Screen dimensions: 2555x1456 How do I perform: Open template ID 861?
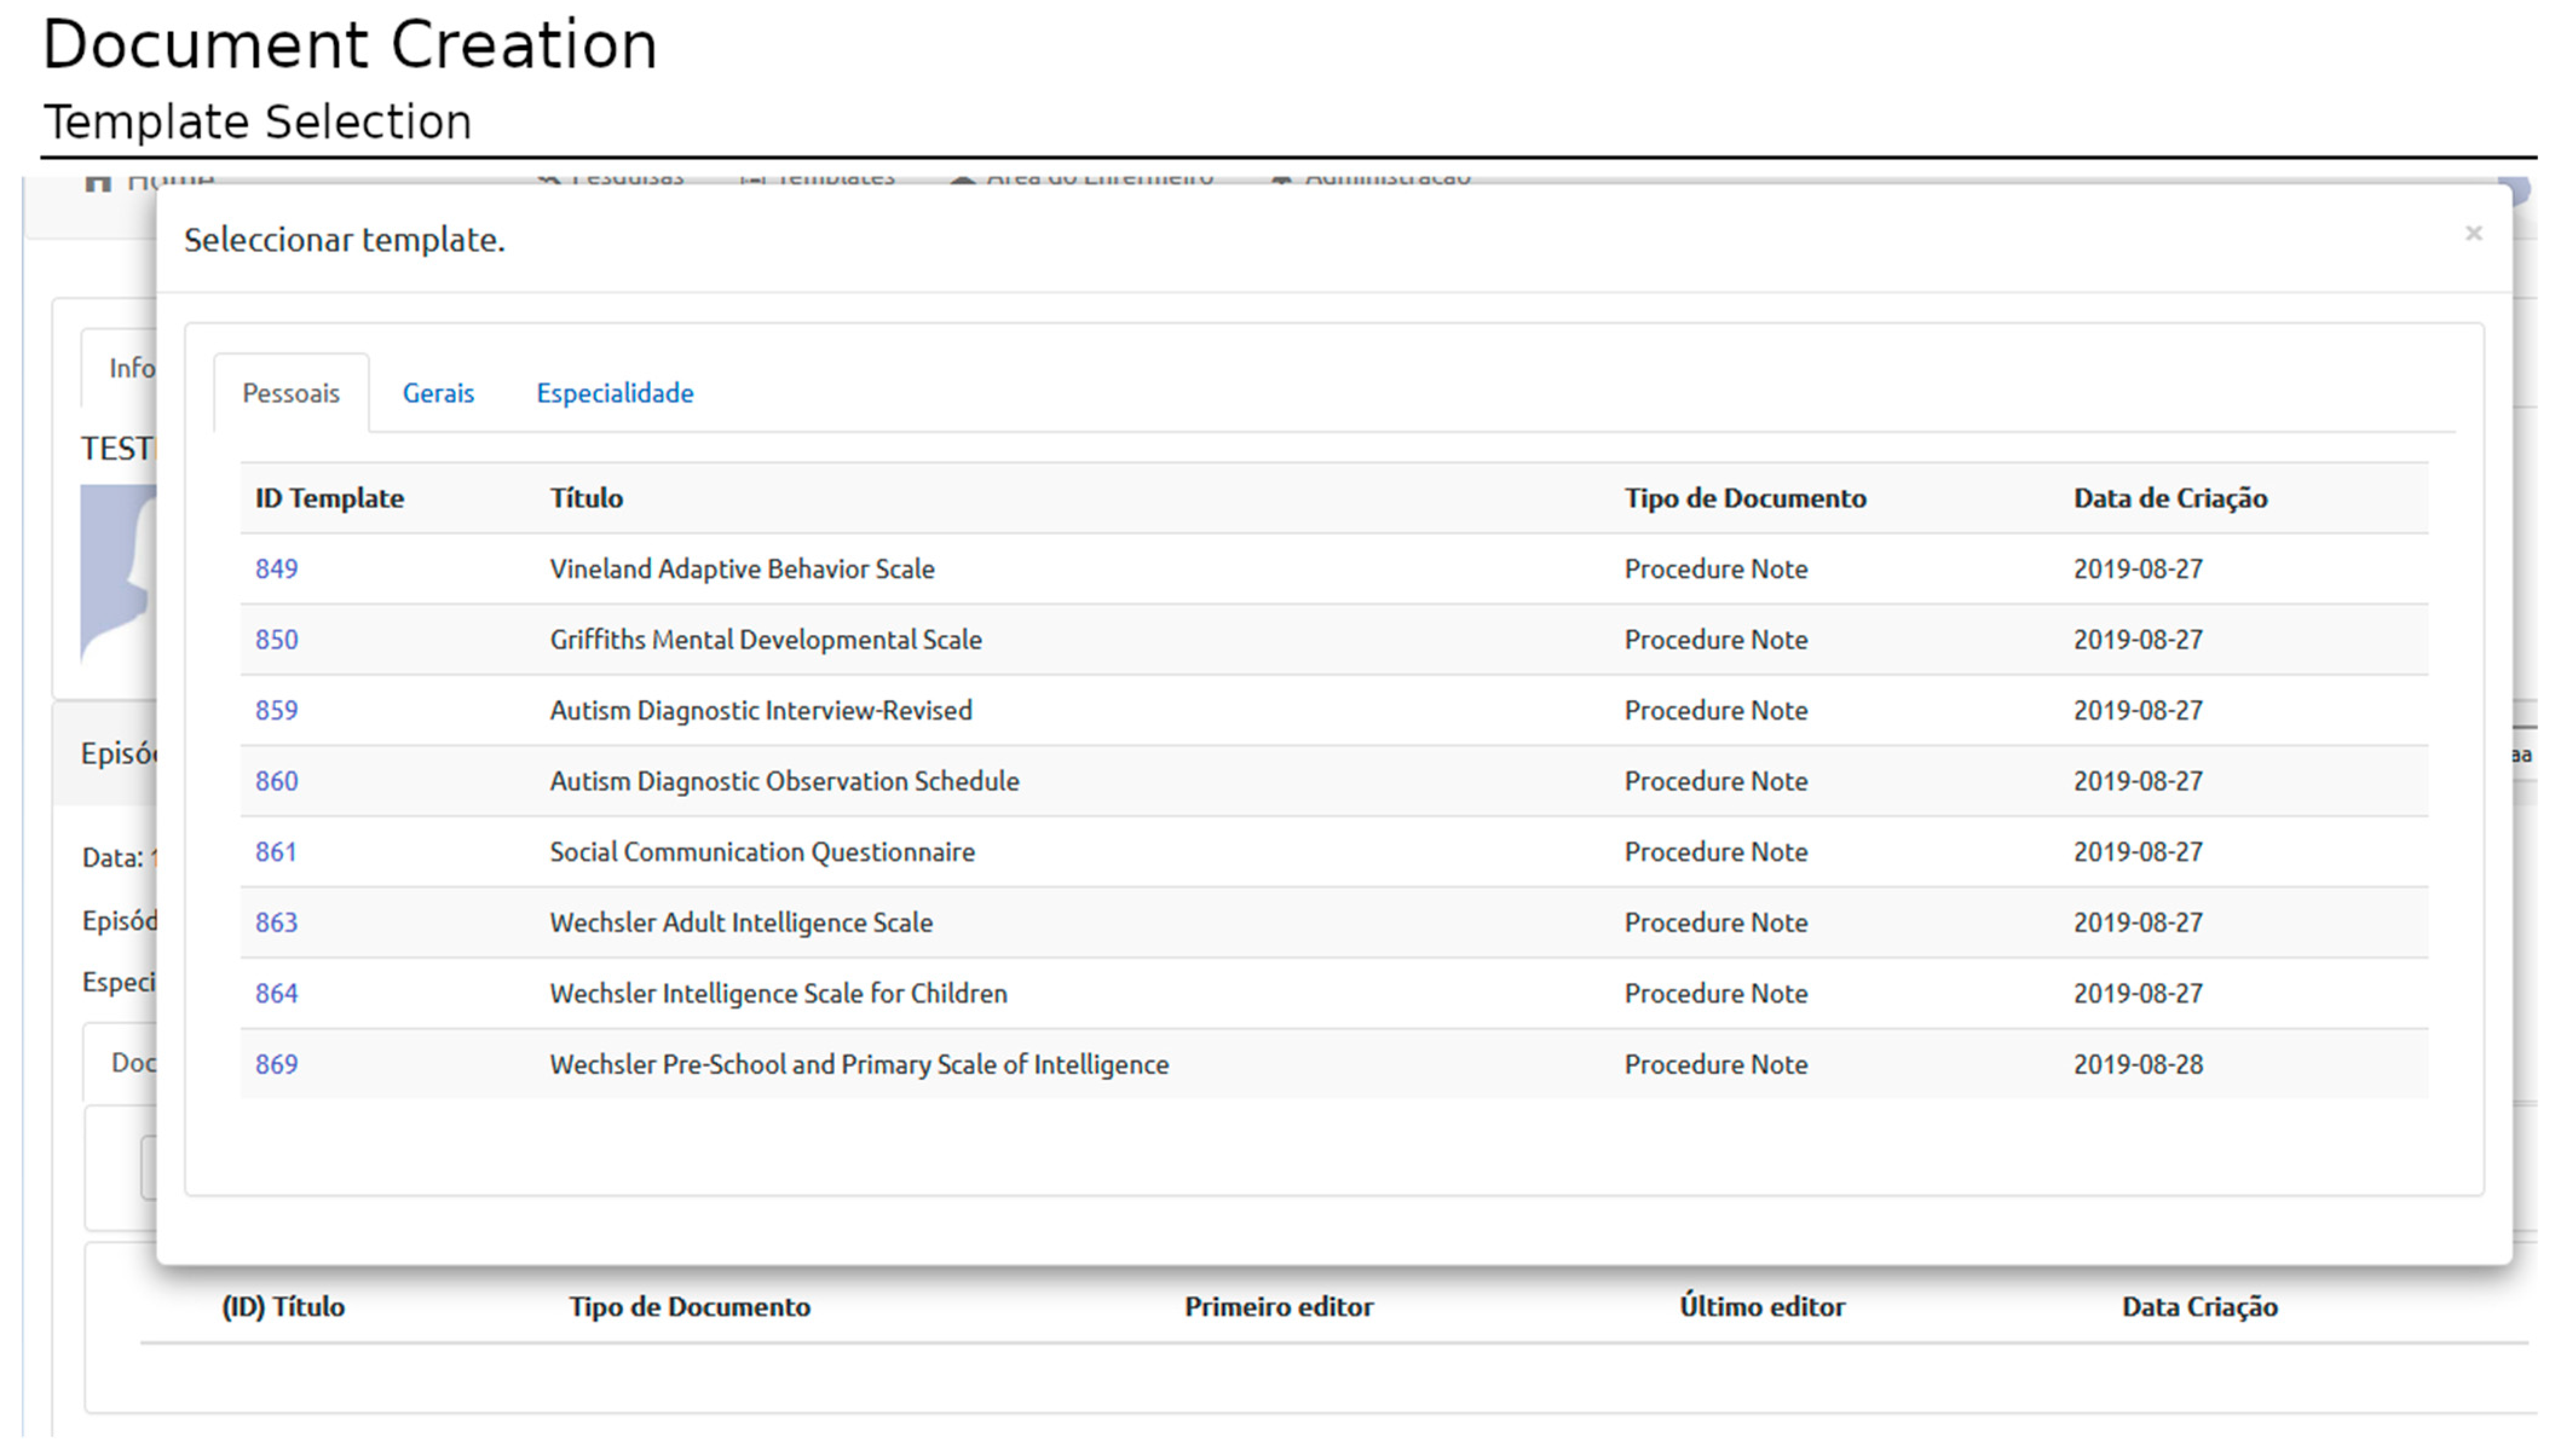click(x=275, y=852)
